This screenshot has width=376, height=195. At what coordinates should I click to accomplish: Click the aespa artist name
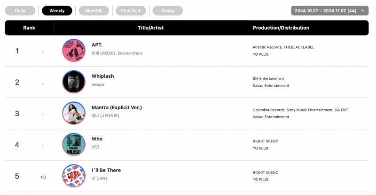(x=98, y=84)
